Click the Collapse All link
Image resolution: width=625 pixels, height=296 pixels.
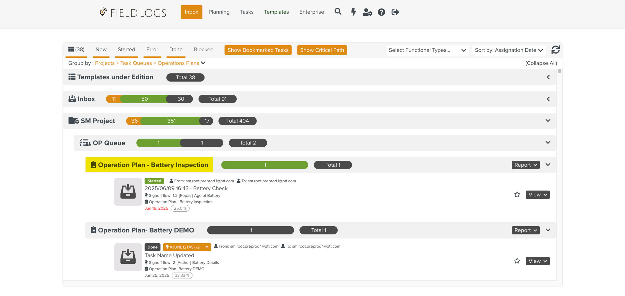point(541,63)
